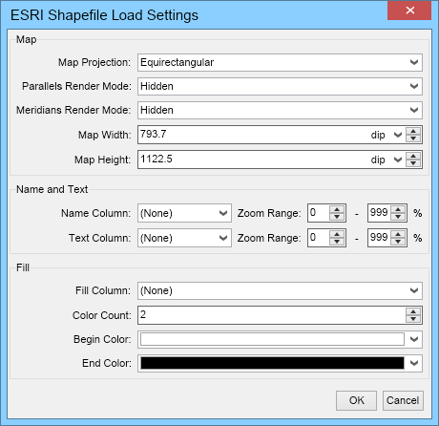This screenshot has width=439, height=426.
Task: Decrease Map Height with down arrow
Action: tap(413, 163)
